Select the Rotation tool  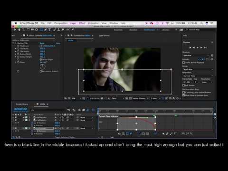click(28, 29)
